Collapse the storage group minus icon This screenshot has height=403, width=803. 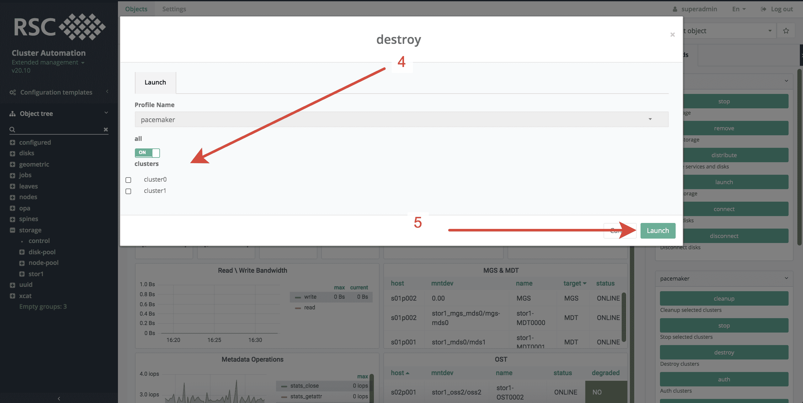tap(13, 230)
